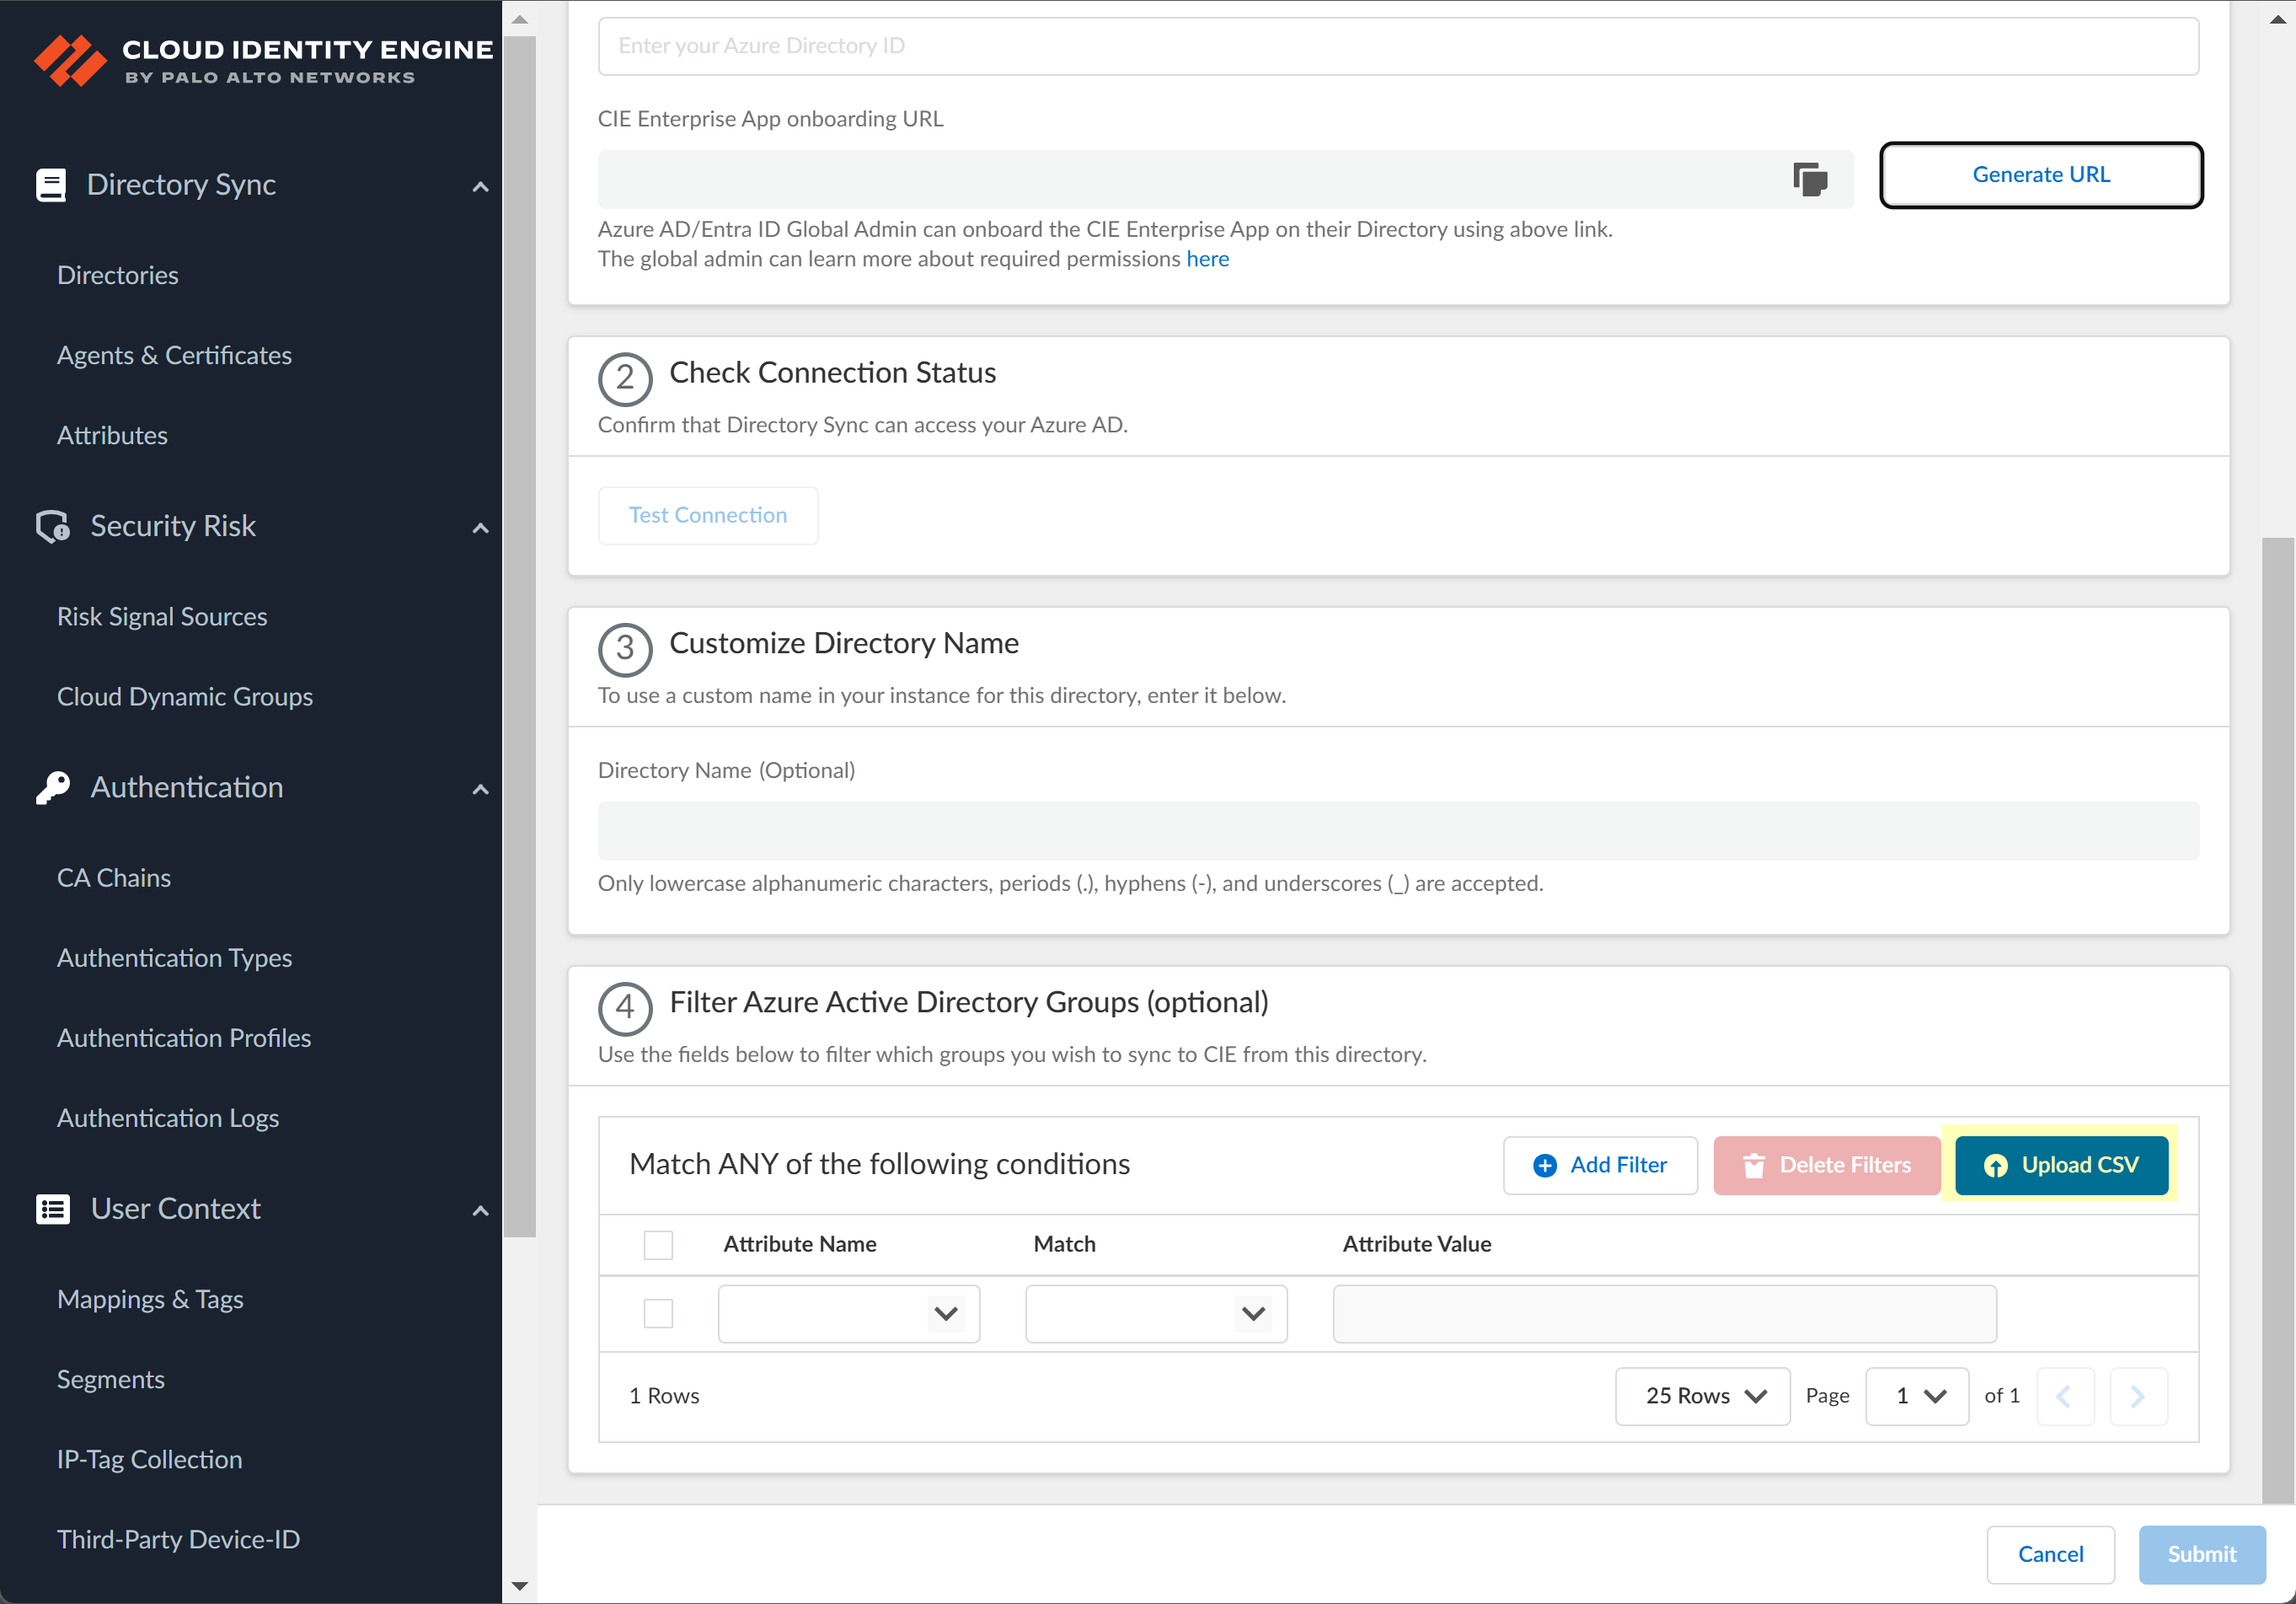Click the Authentication key icon
Screen dimensions: 2296x1604
click(53, 787)
